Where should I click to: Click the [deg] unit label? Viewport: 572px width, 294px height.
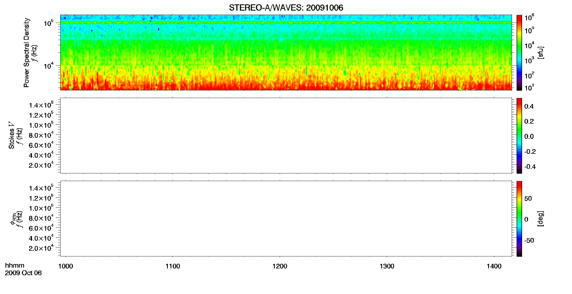click(540, 219)
